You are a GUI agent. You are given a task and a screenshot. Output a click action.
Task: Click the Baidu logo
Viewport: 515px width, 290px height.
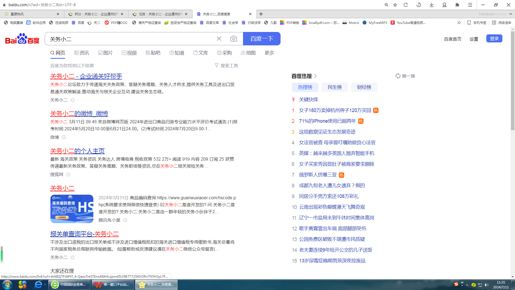tap(22, 39)
